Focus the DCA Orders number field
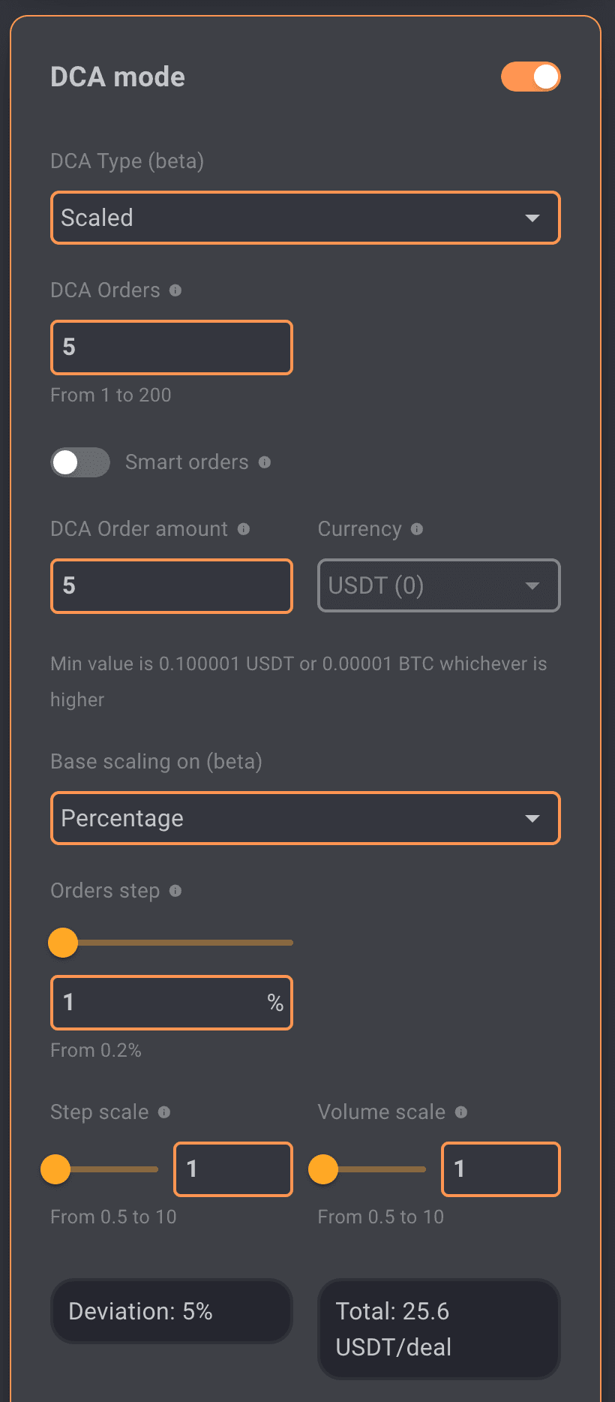The height and width of the screenshot is (1402, 615). [x=172, y=347]
